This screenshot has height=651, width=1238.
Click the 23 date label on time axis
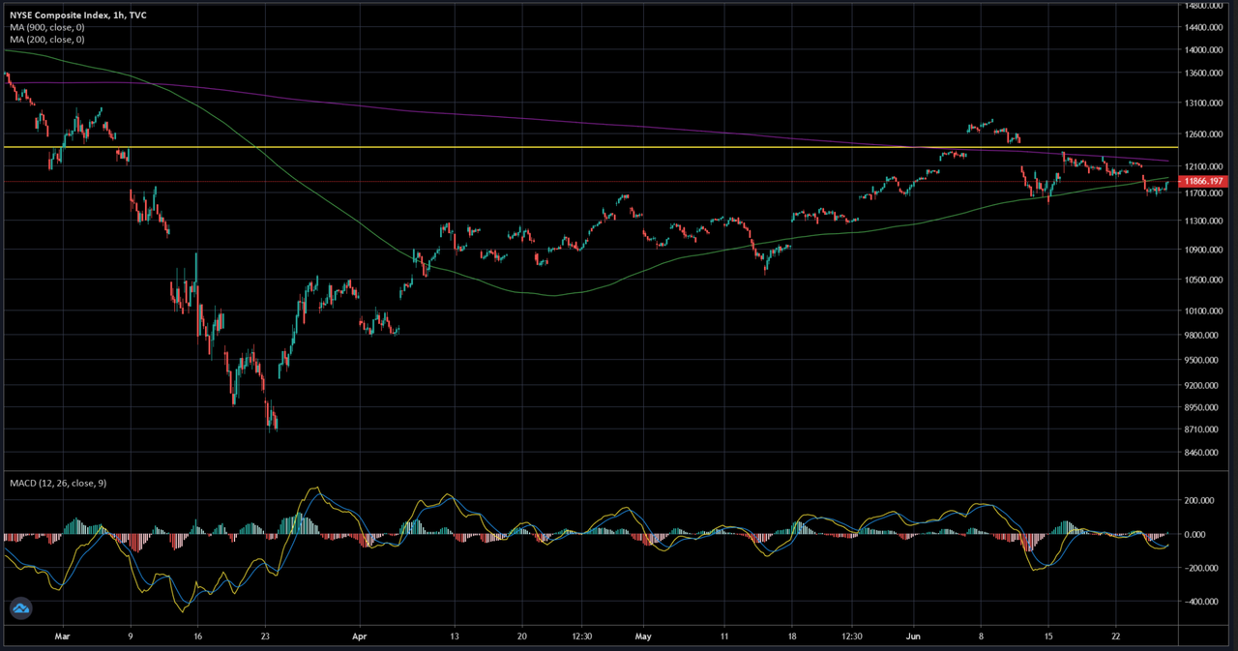(264, 638)
